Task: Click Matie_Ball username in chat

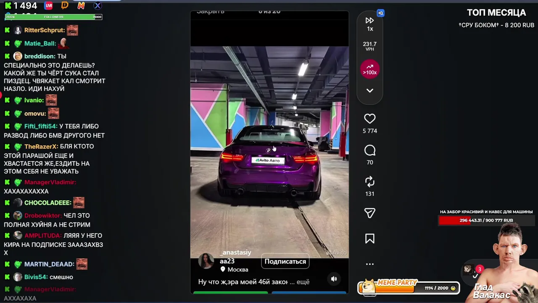Action: pyautogui.click(x=40, y=43)
